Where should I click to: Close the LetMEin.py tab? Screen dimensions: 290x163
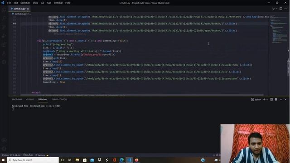(x=28, y=9)
